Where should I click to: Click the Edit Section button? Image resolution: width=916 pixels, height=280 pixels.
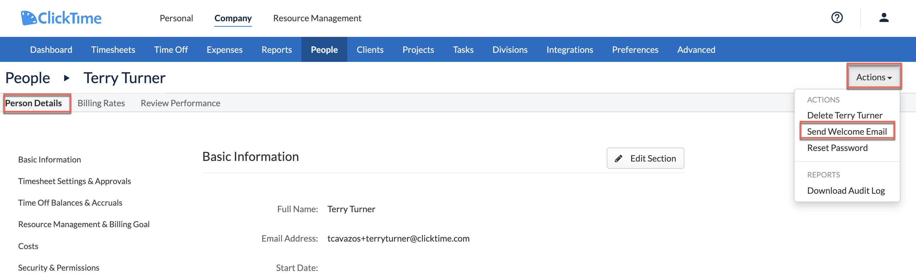tap(646, 158)
